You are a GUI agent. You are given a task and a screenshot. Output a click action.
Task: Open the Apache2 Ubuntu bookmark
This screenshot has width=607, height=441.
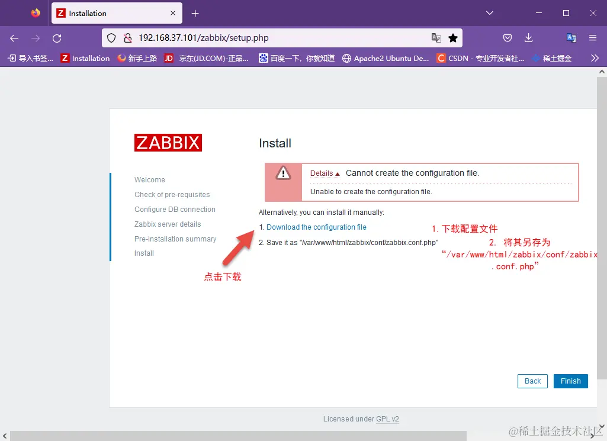[386, 58]
